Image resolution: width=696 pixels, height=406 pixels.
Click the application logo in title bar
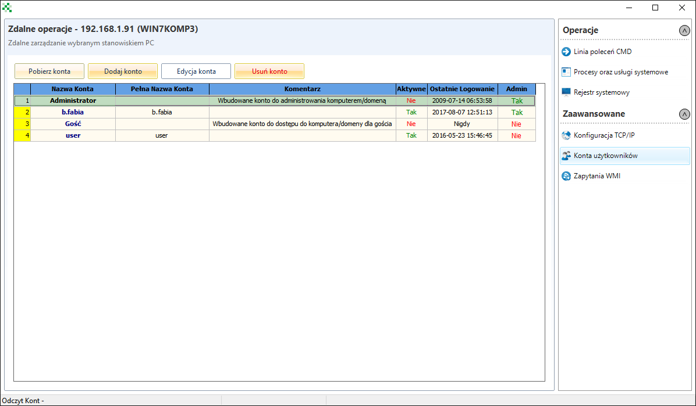click(6, 8)
